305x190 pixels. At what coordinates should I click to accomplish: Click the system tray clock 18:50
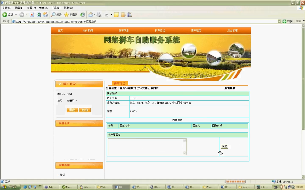[x=299, y=187]
